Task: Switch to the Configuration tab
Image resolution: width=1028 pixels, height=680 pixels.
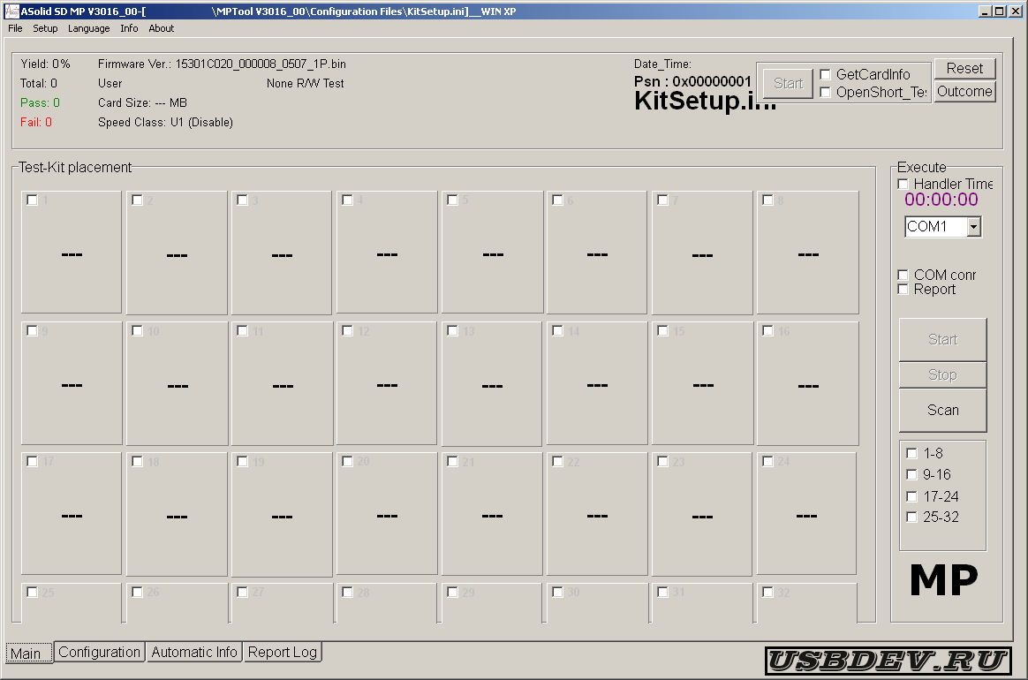Action: [99, 652]
